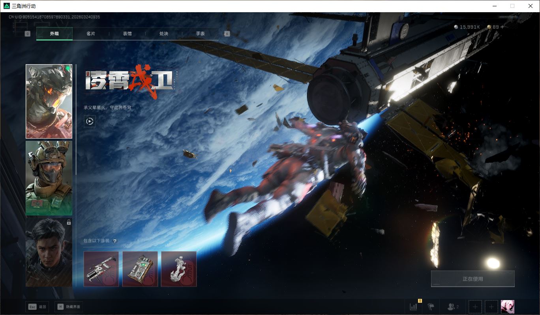540x315 pixels.
Task: Select the second operator skin with tan helmet
Action: [x=49, y=178]
